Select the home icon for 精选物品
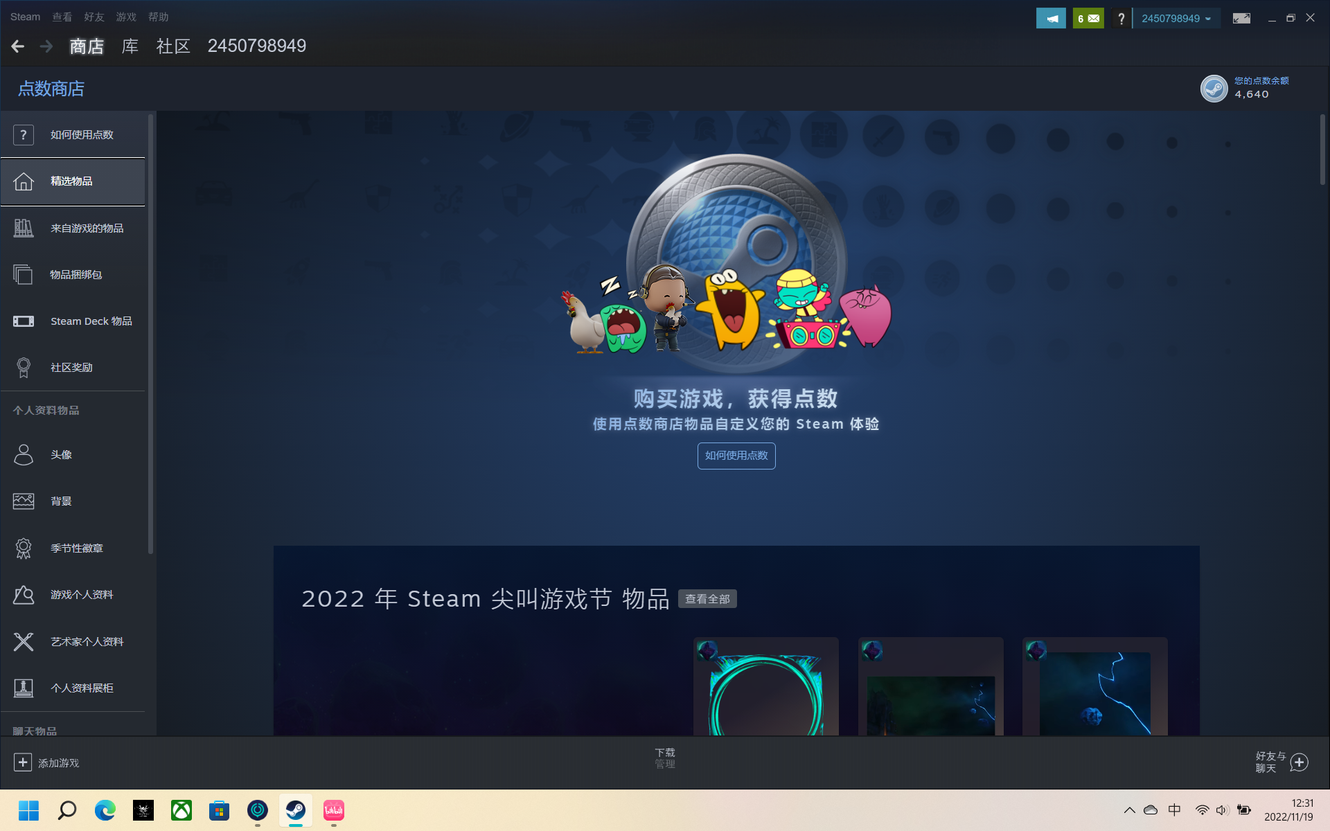This screenshot has width=1330, height=831. [x=23, y=181]
